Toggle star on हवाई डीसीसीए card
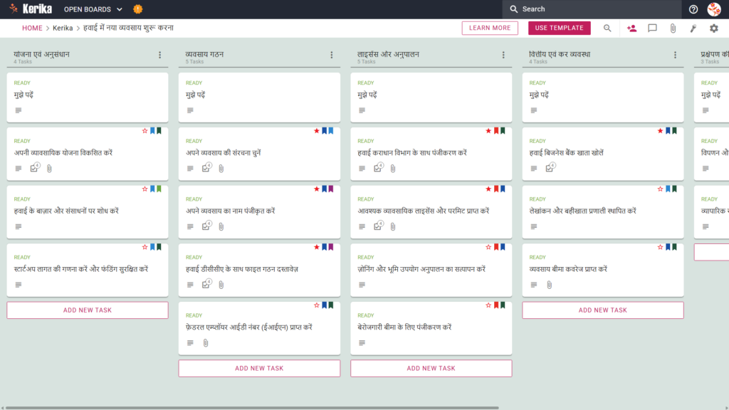Image resolution: width=729 pixels, height=410 pixels. pyautogui.click(x=317, y=247)
